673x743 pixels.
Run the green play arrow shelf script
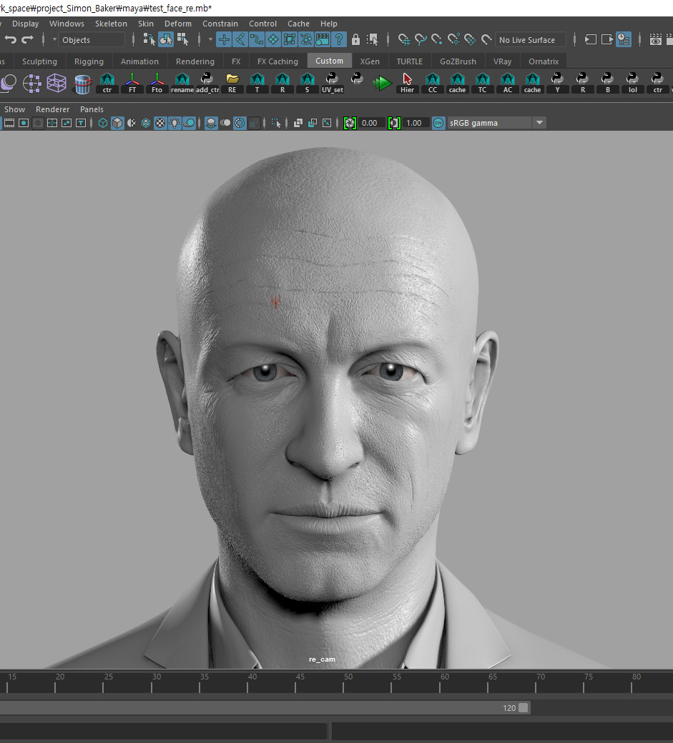click(x=383, y=83)
